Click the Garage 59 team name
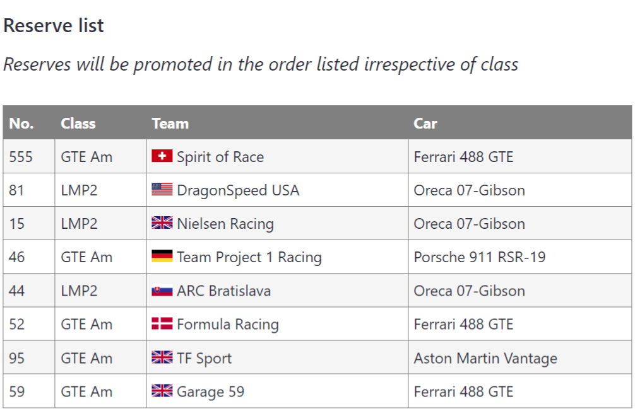 (x=211, y=392)
